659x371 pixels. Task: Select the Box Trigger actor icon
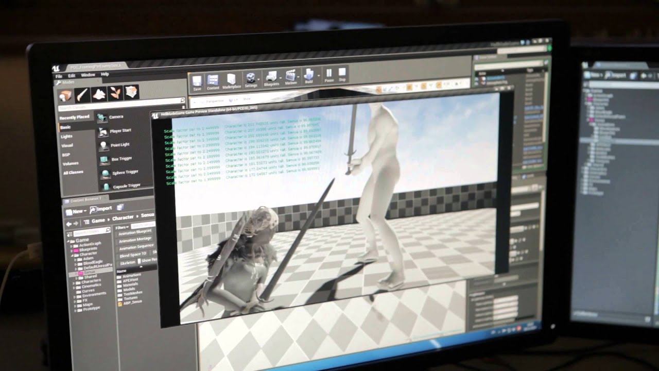click(x=105, y=160)
